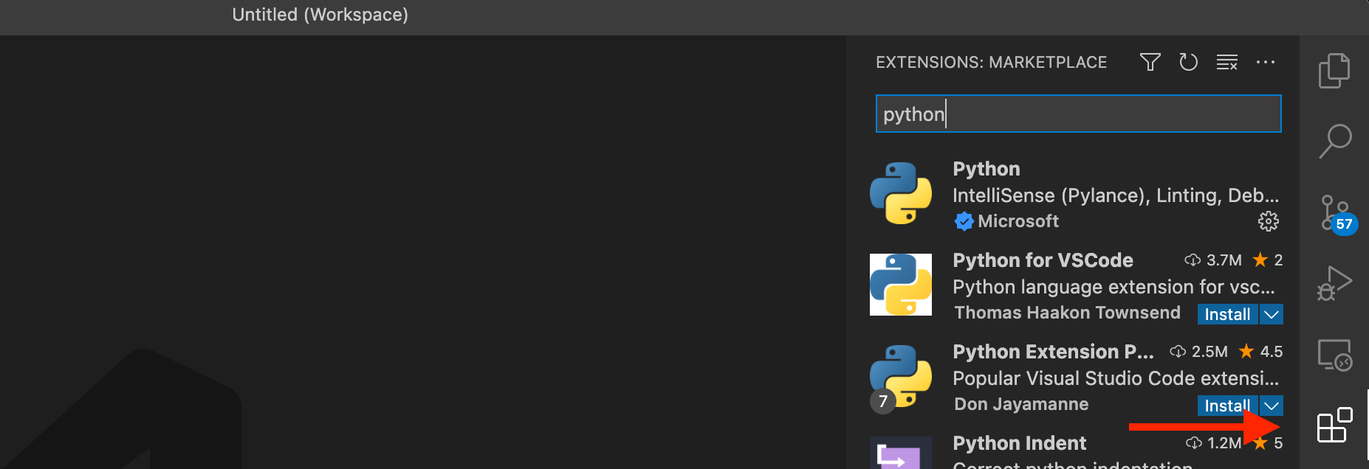Open Python Extension P... title
Viewport: 1369px width, 469px height.
1053,352
